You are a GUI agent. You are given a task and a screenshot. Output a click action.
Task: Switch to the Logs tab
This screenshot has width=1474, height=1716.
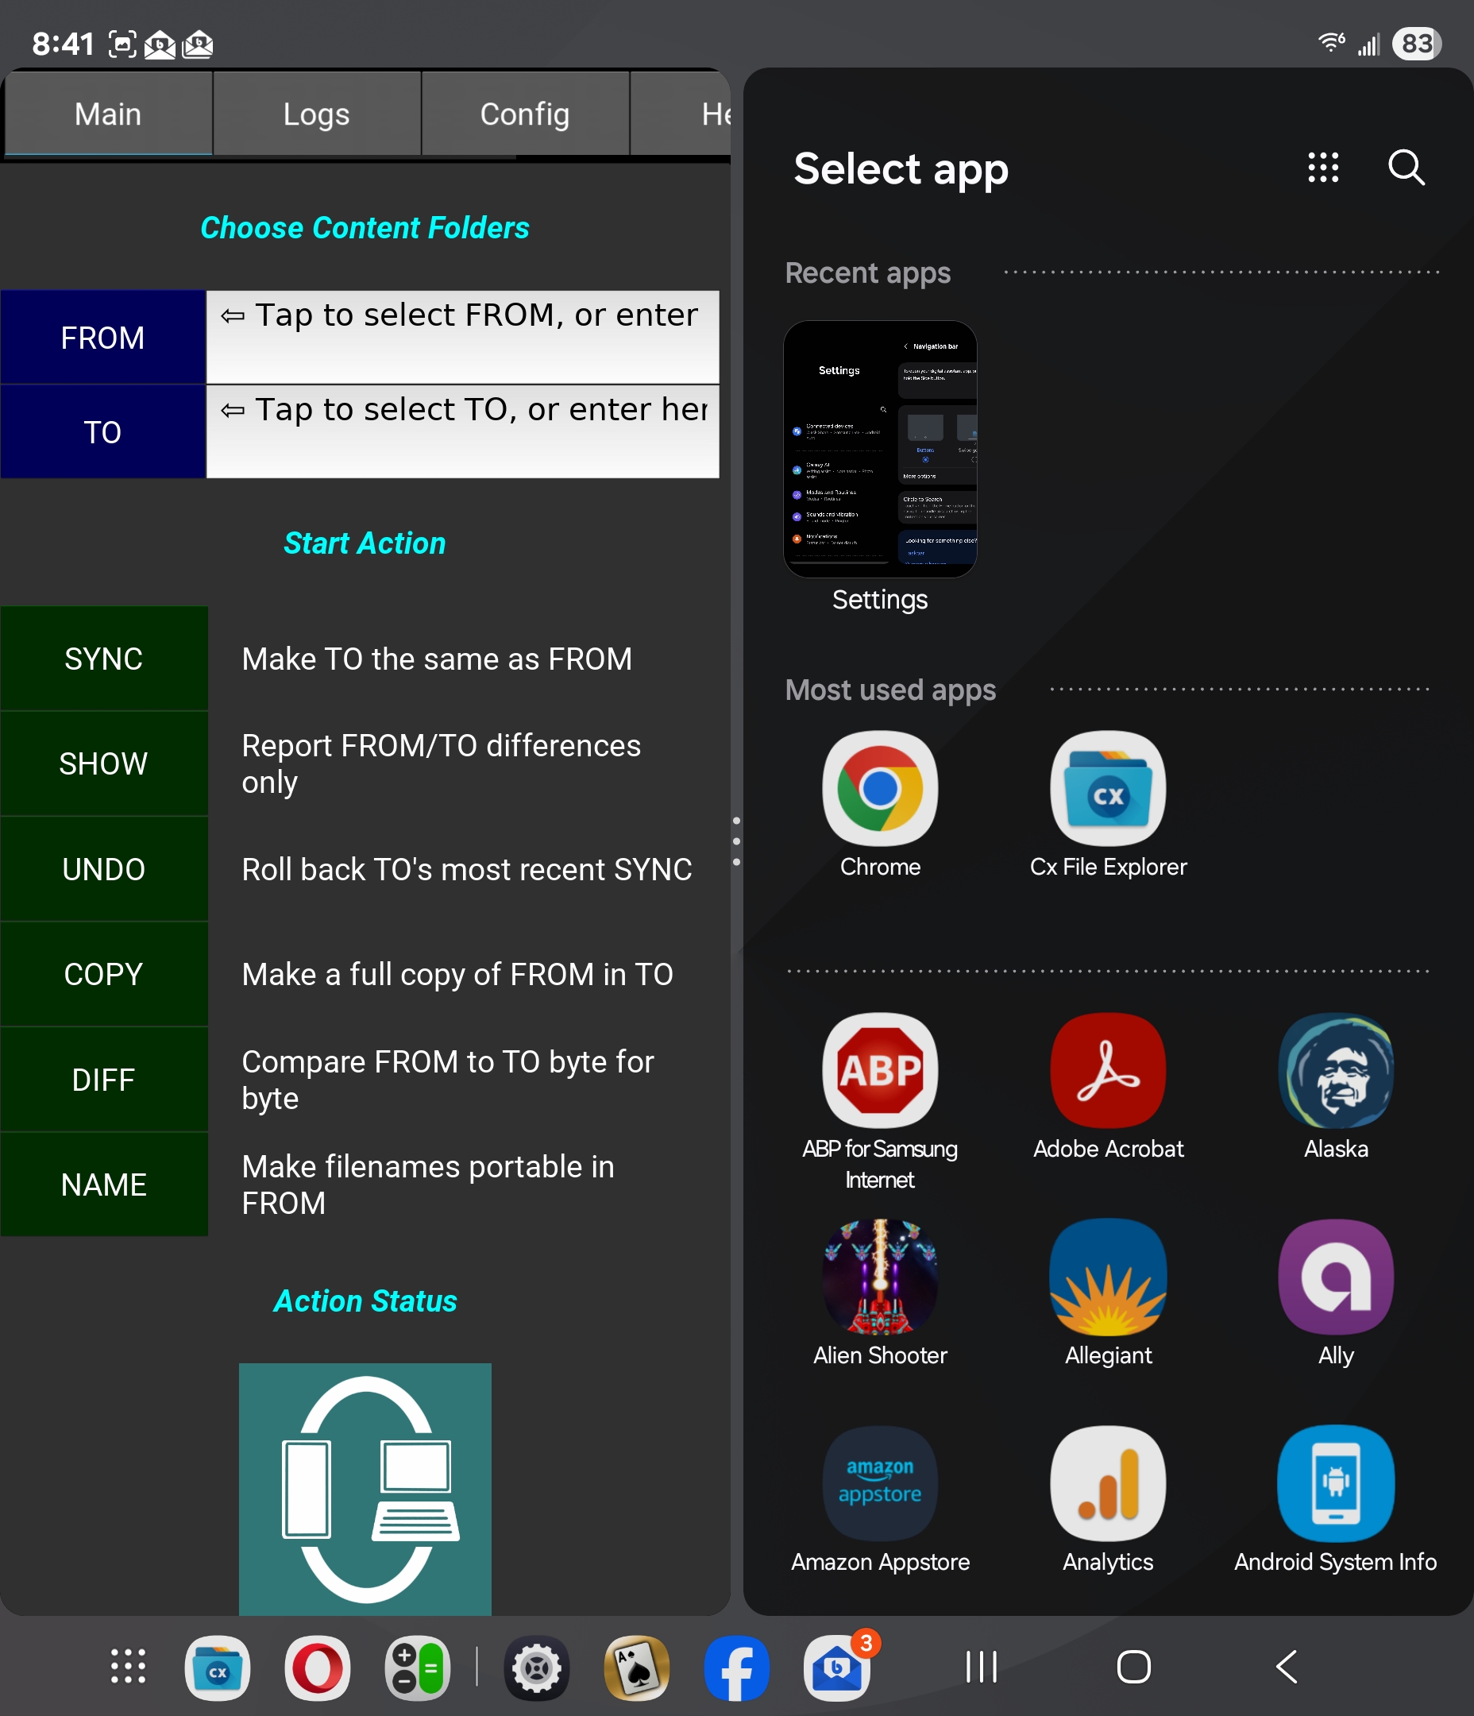point(316,114)
